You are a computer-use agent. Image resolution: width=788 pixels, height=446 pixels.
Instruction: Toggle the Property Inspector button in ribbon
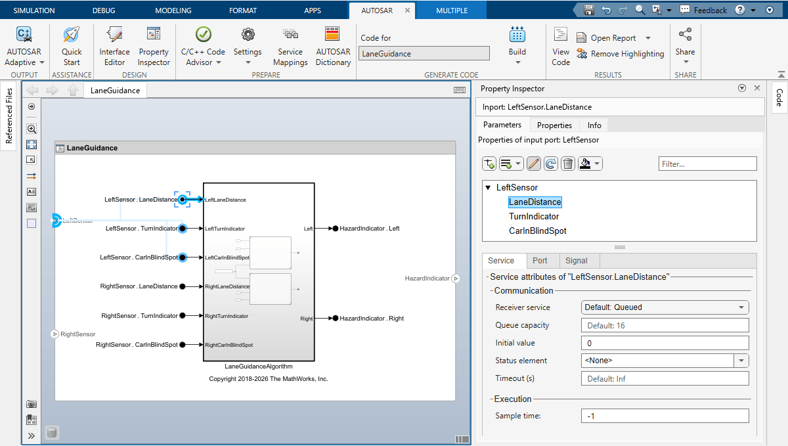point(154,46)
